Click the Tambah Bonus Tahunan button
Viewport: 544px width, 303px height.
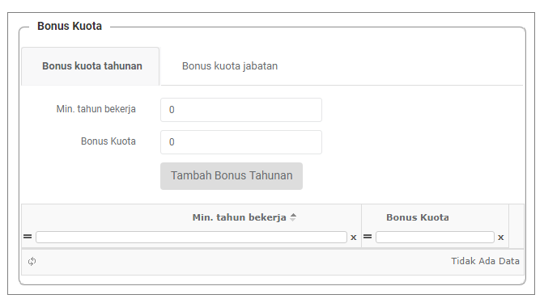(x=232, y=176)
